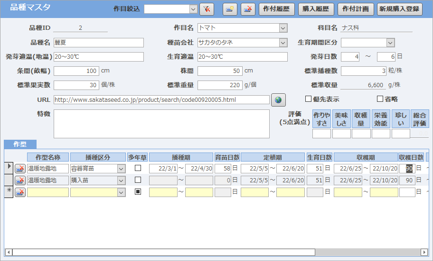This screenshot has height=261, width=433.
Task: Open the URL with the globe icon
Action: pyautogui.click(x=278, y=100)
